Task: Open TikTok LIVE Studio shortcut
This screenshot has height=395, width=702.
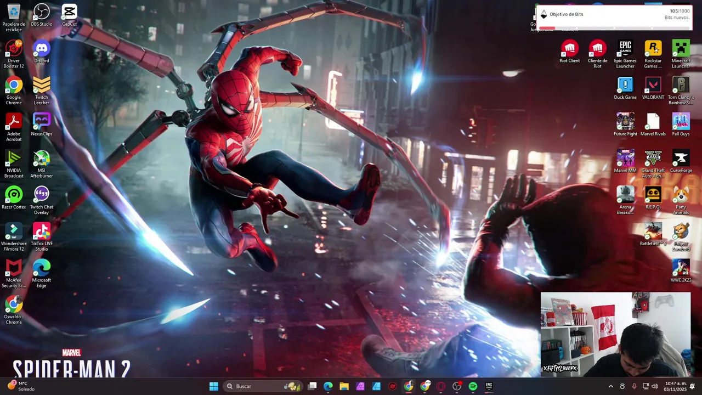Action: click(42, 237)
